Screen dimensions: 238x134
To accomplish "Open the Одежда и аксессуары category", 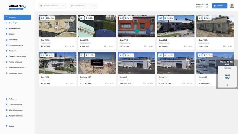I will [17, 56].
